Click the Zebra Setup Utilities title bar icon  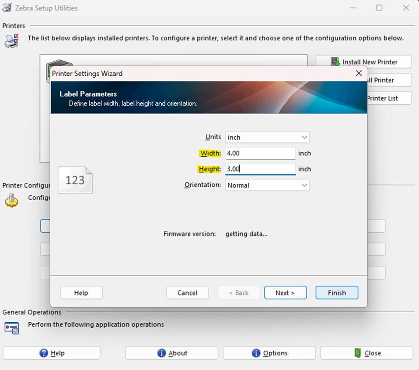pyautogui.click(x=7, y=8)
